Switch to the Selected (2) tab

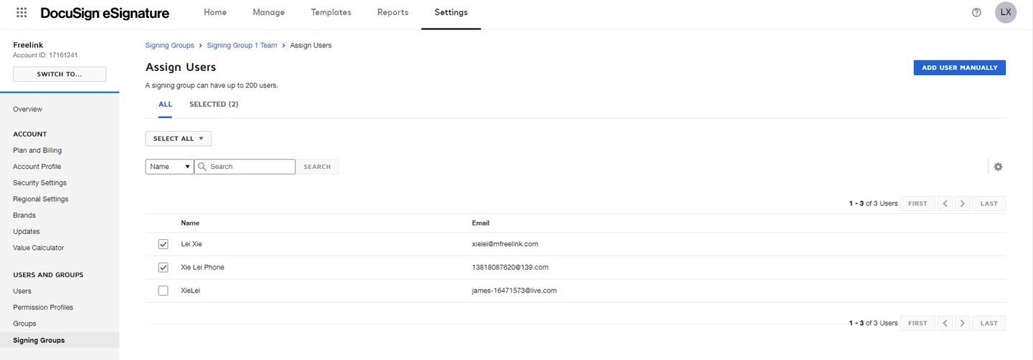point(214,104)
